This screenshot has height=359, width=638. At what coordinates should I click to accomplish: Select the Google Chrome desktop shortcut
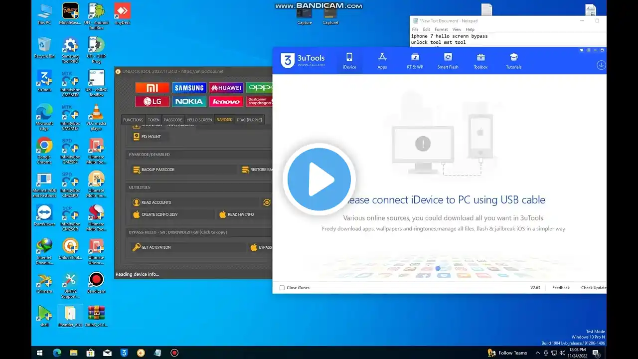tap(44, 151)
